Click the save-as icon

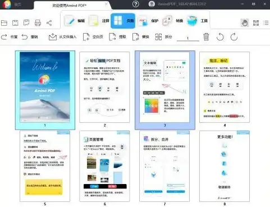pyautogui.click(x=26, y=23)
